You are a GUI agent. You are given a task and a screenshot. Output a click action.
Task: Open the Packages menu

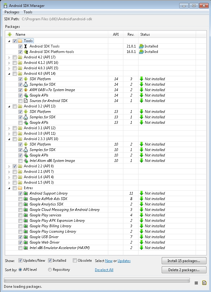[x=12, y=12]
